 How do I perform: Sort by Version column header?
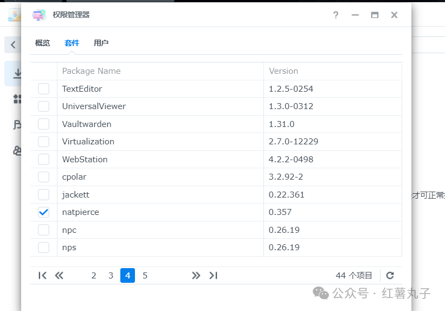333,71
